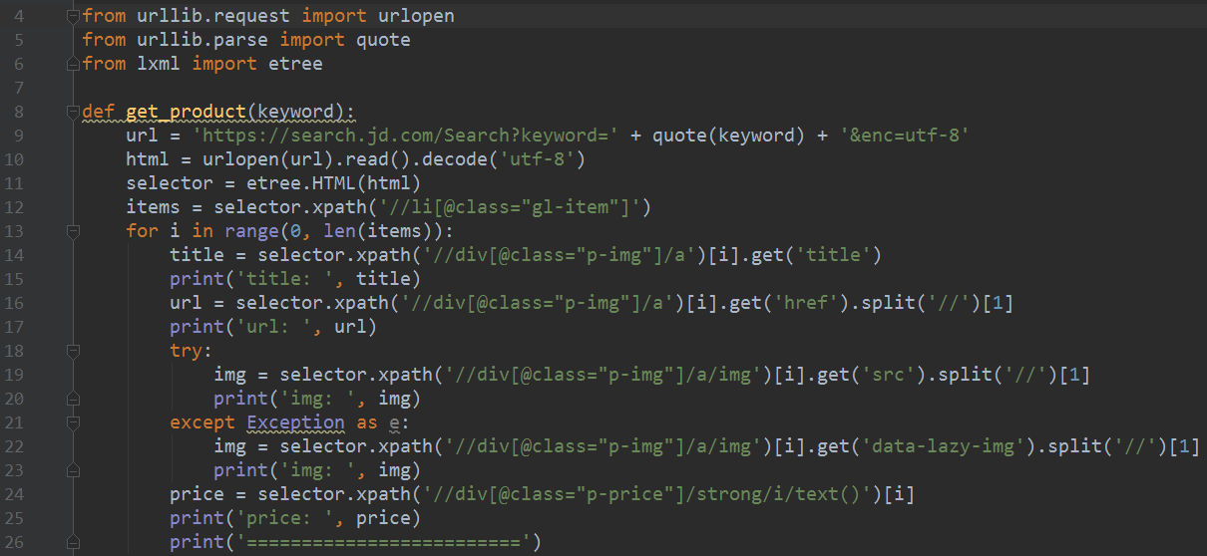This screenshot has height=556, width=1207.
Task: Click the items variable on line 13
Action: (155, 207)
